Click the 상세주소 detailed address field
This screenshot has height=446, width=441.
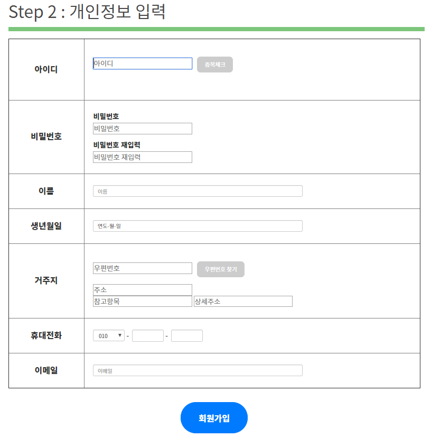tap(242, 301)
